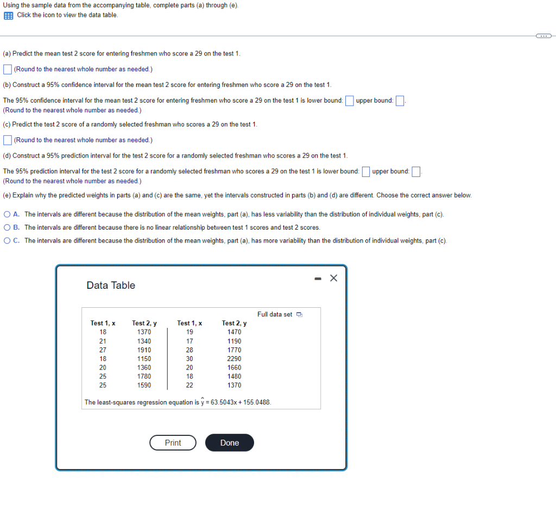Click the Done button
This screenshot has width=556, height=513.
pos(229,442)
